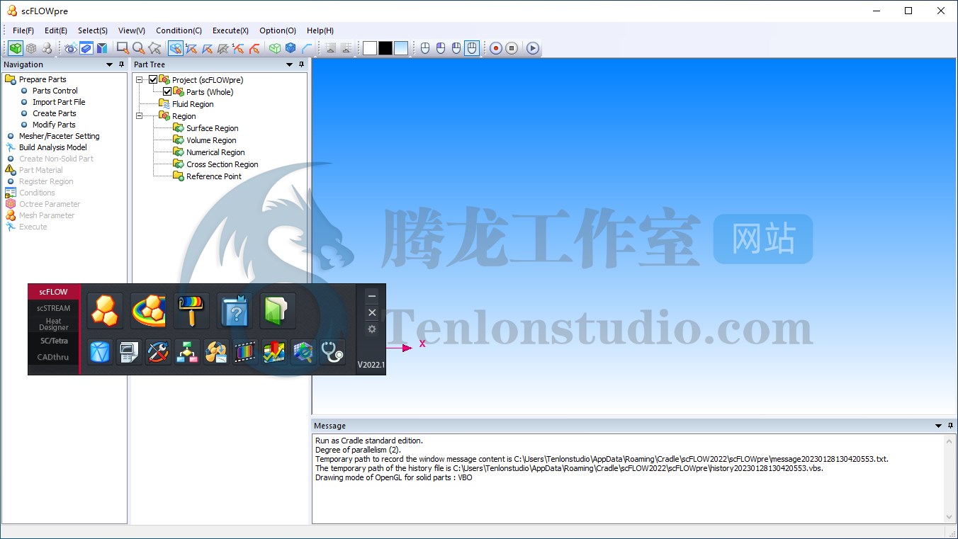Set black background color swatch
The width and height of the screenshot is (958, 539).
point(385,48)
